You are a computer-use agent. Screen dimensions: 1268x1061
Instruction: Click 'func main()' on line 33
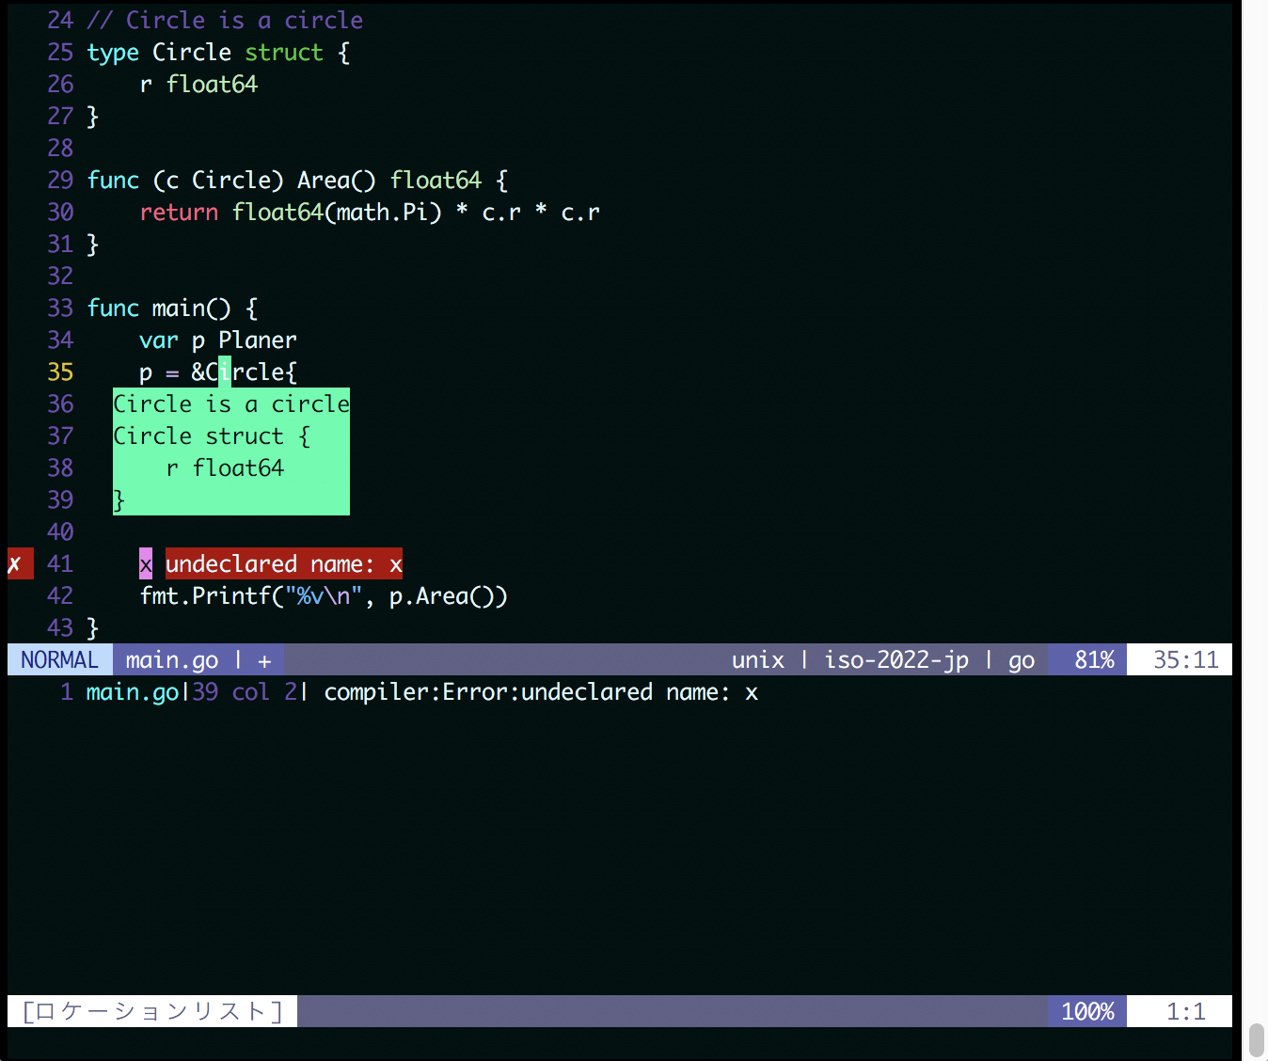tap(159, 308)
